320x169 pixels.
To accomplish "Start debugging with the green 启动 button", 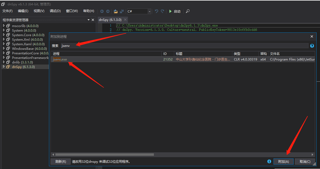I will tap(175, 11).
